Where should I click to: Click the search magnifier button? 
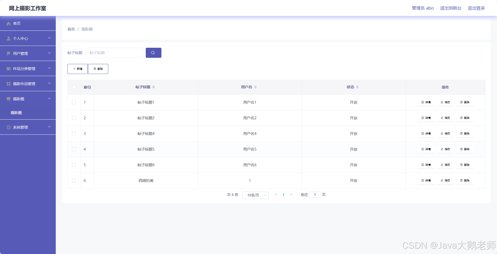click(153, 53)
